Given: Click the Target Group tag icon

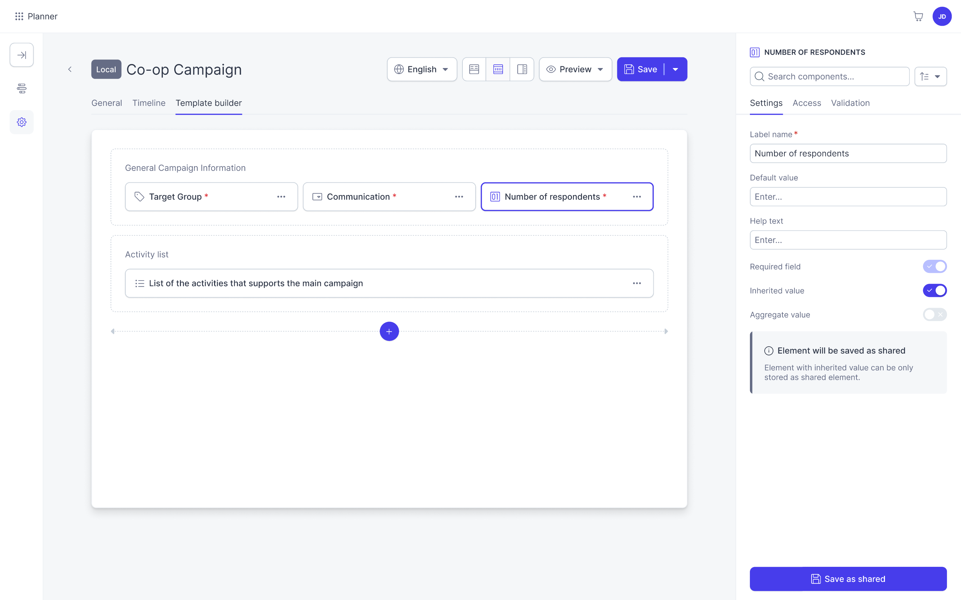Looking at the screenshot, I should [139, 197].
